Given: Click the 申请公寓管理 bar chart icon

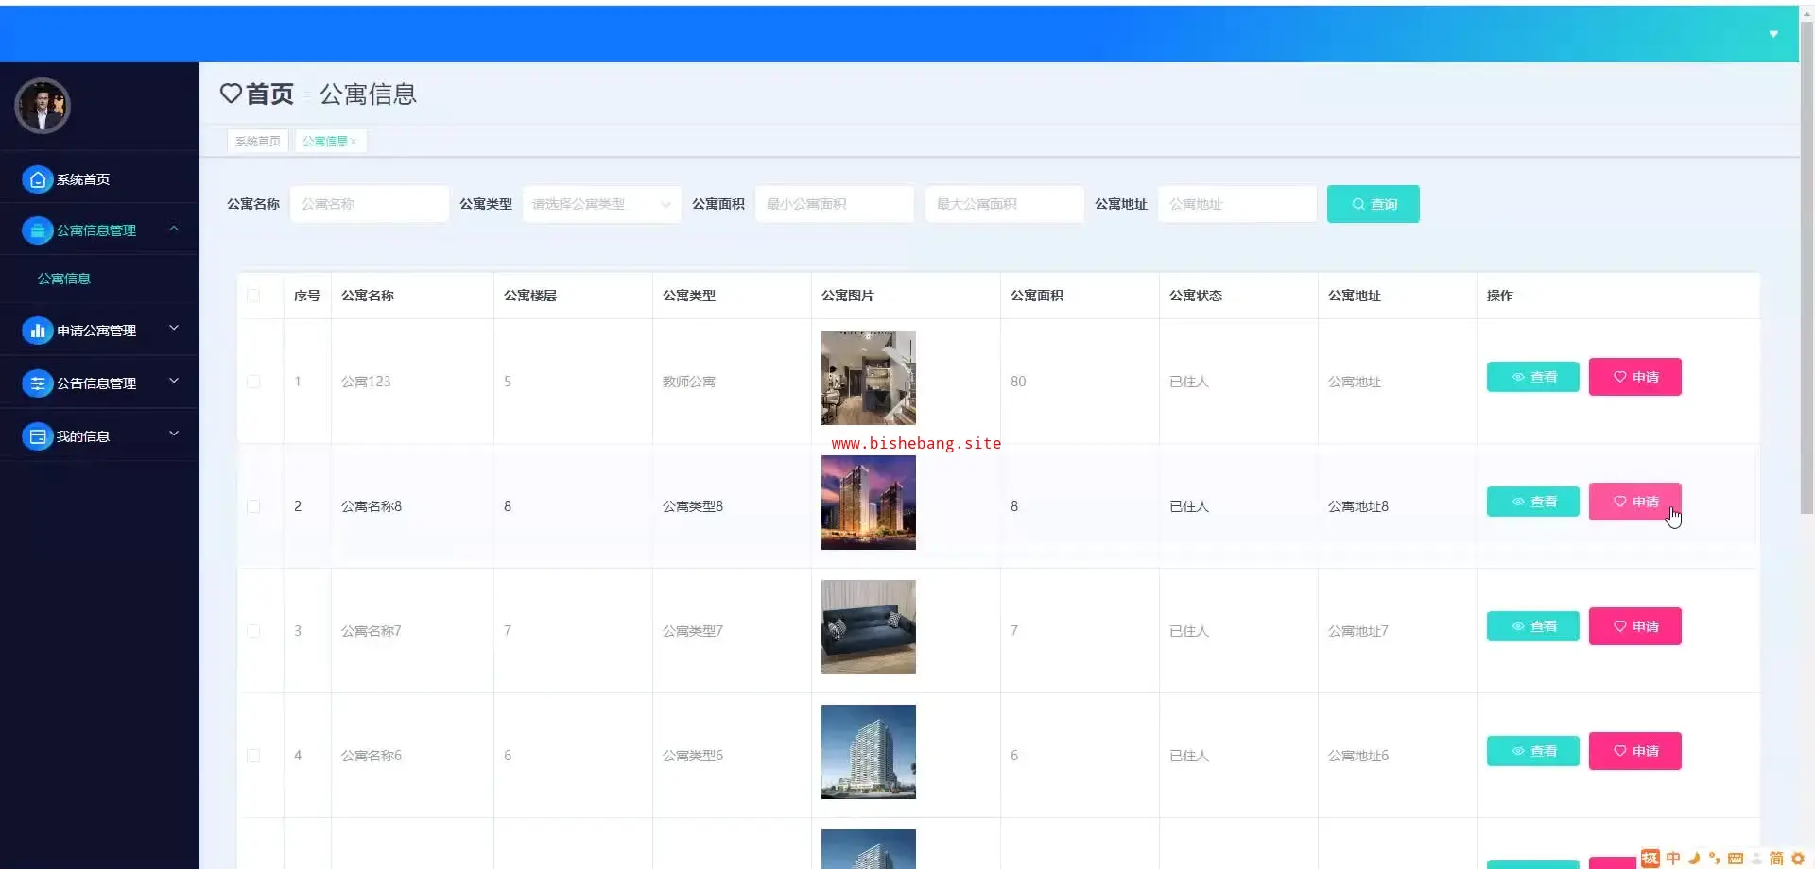Looking at the screenshot, I should (37, 331).
